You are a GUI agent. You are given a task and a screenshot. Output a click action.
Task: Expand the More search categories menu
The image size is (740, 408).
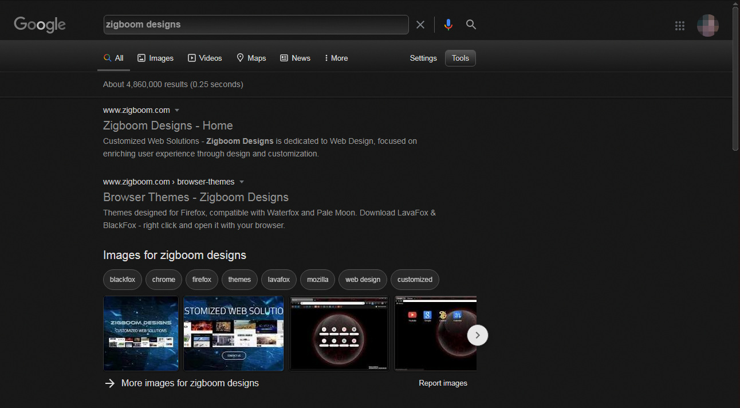(336, 58)
